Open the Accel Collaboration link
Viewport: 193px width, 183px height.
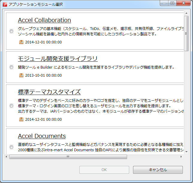point(44,20)
